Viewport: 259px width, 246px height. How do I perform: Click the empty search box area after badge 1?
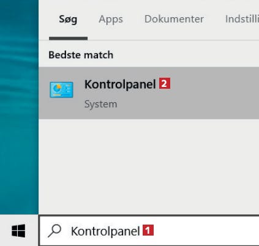[x=206, y=231]
